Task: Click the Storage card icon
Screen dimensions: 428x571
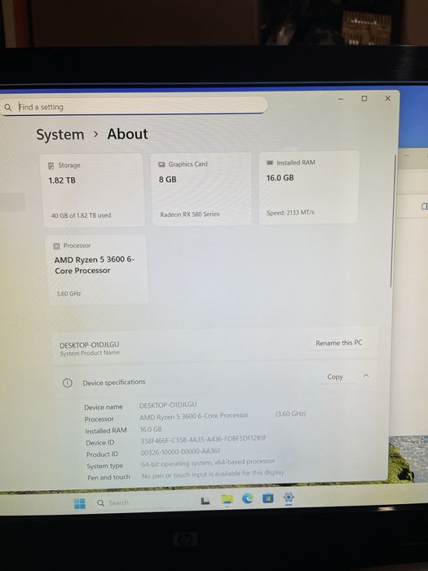Action: click(51, 166)
